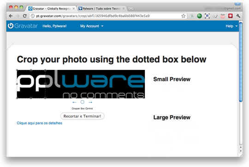The height and width of the screenshot is (167, 249).
Task: Reload the Gravatar page
Action: [24, 16]
